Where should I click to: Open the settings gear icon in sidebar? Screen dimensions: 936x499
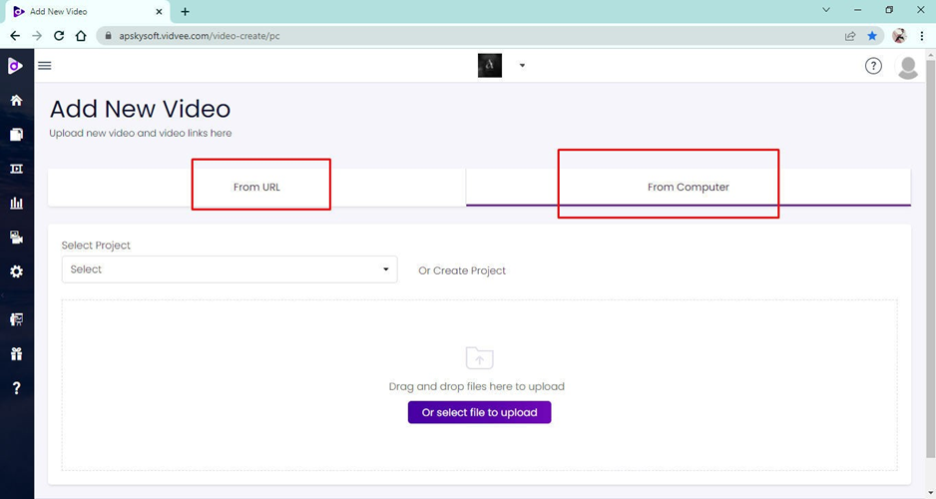(16, 271)
